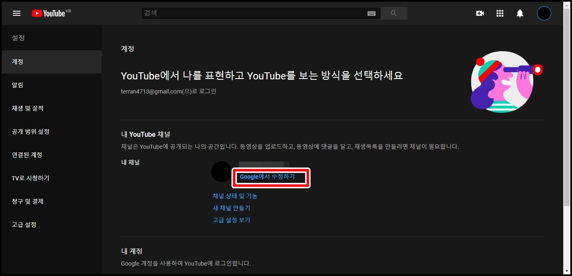Screen dimensions: 572x276
Task: Open 재생 및 실적 settings
Action: click(x=52, y=108)
